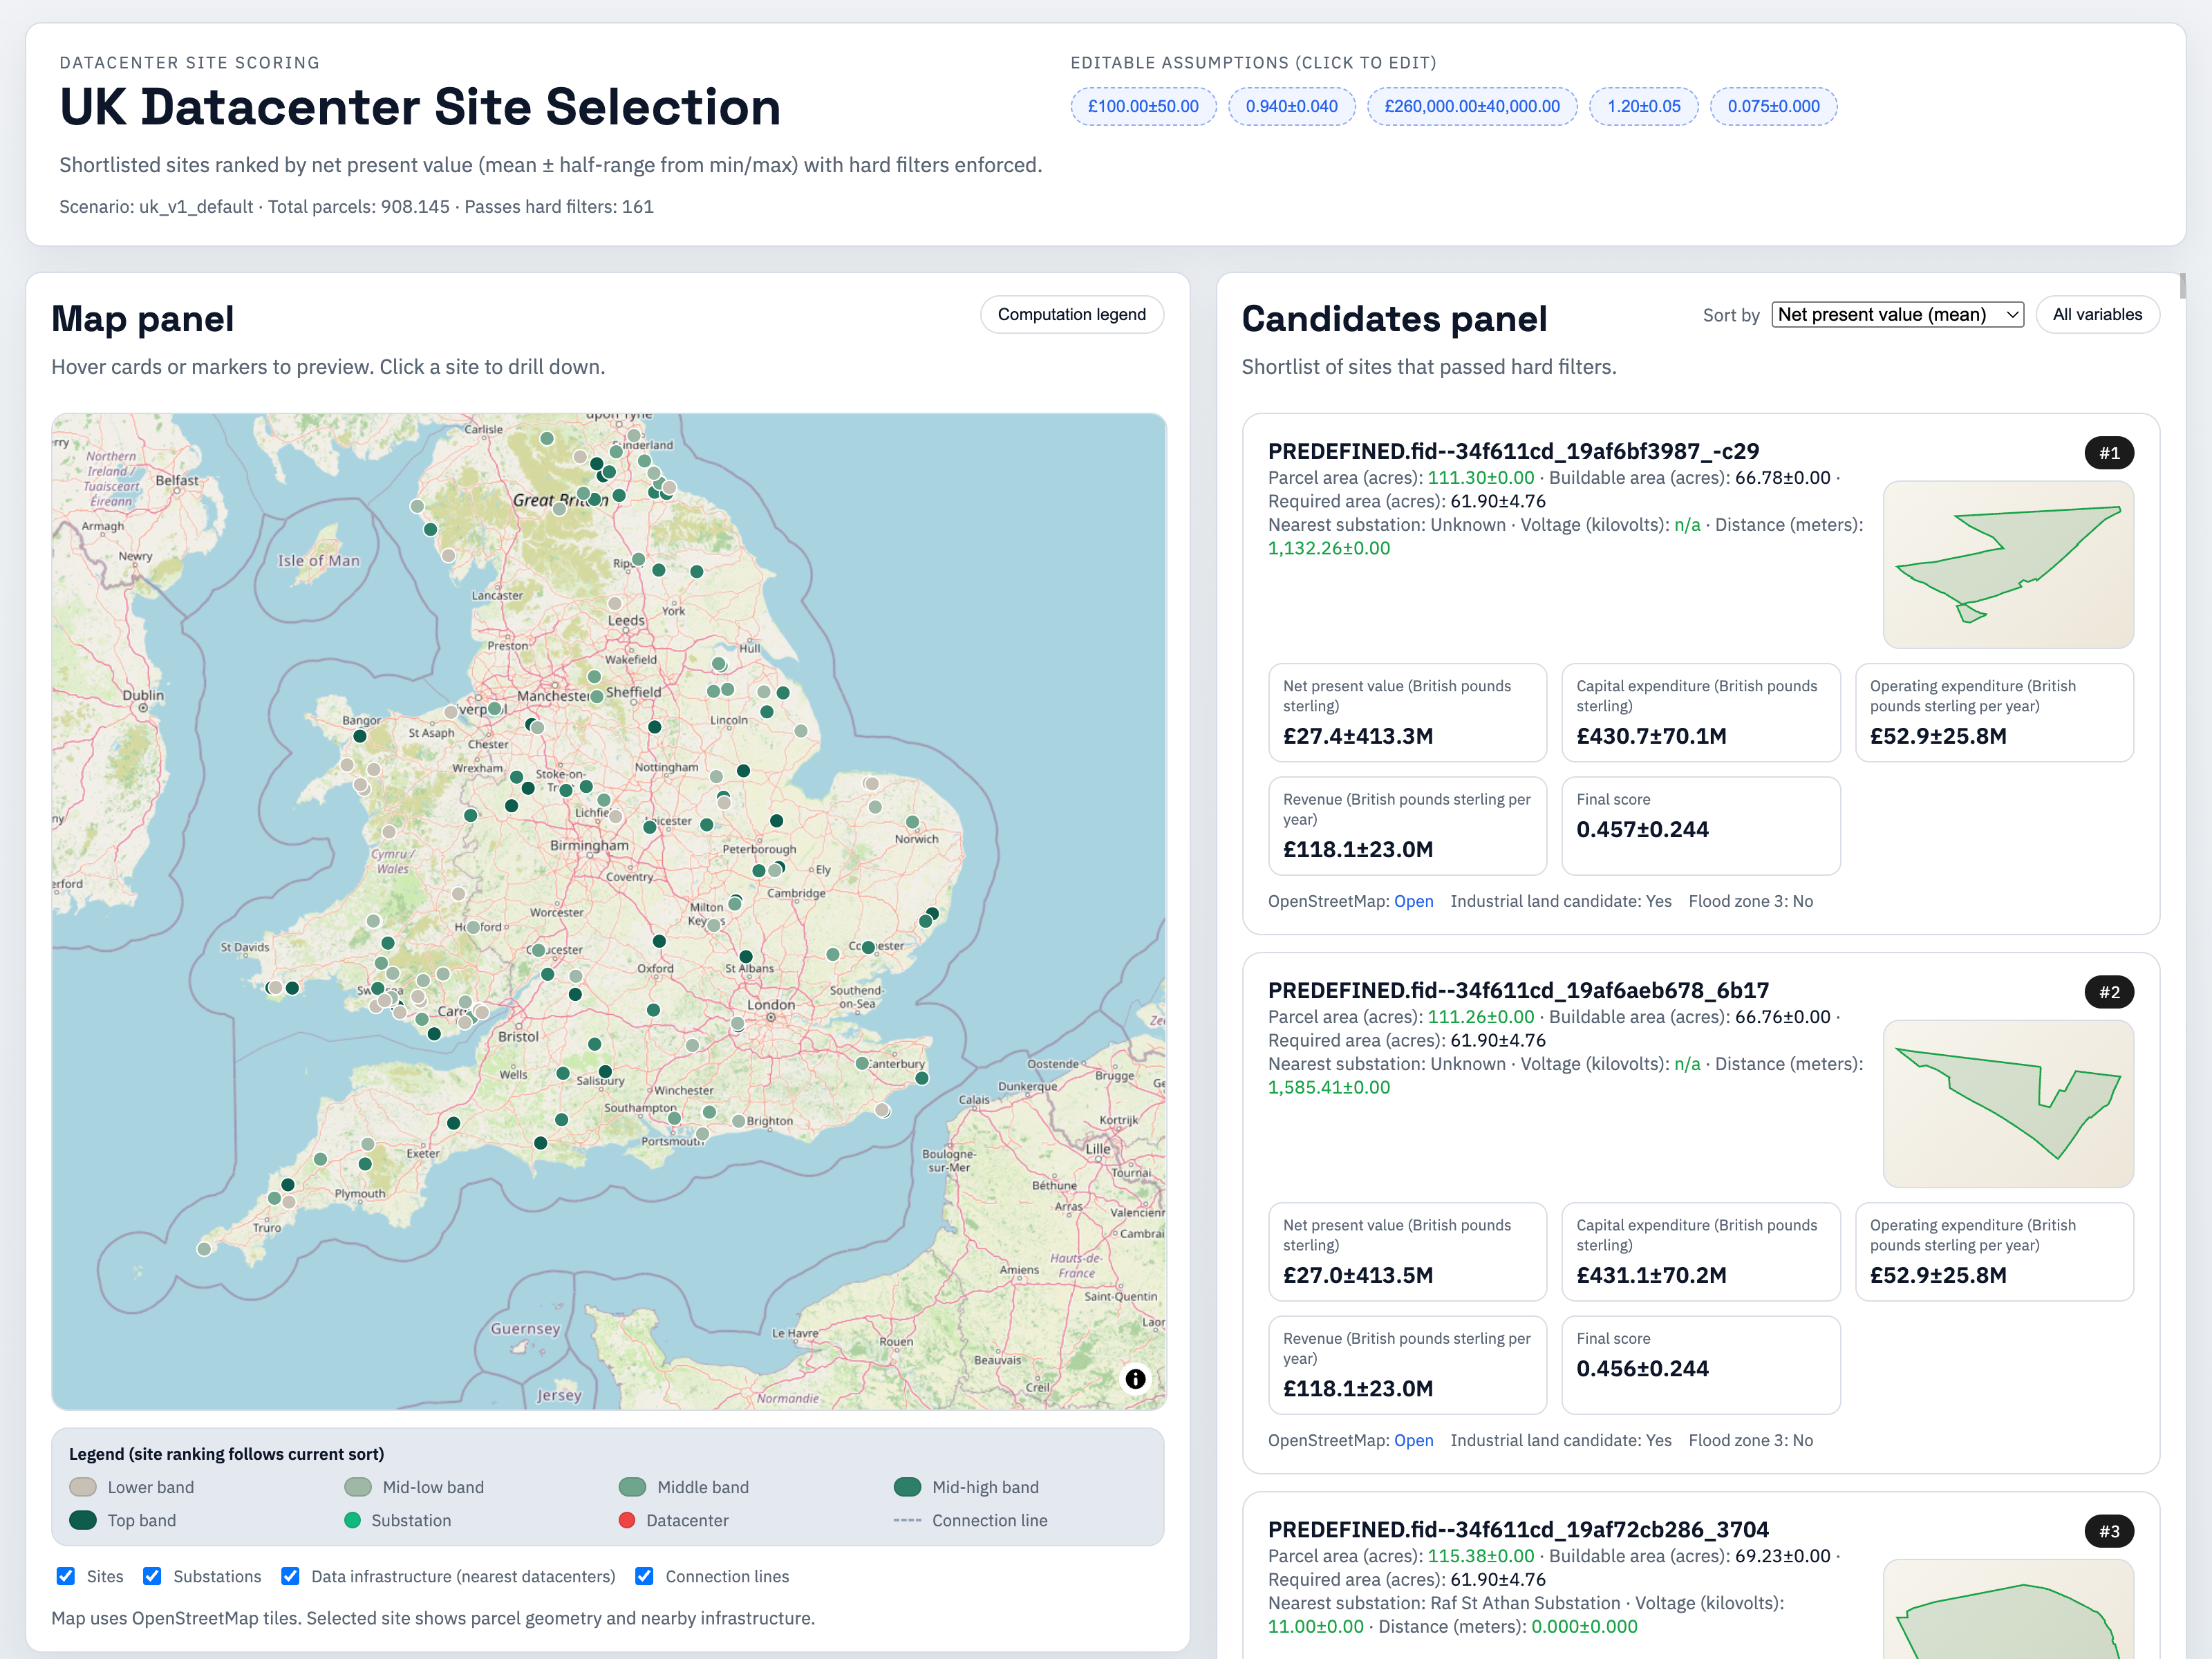2212x1659 pixels.
Task: Click the parcel area 115.38±0.00 value
Action: pyautogui.click(x=1480, y=1556)
